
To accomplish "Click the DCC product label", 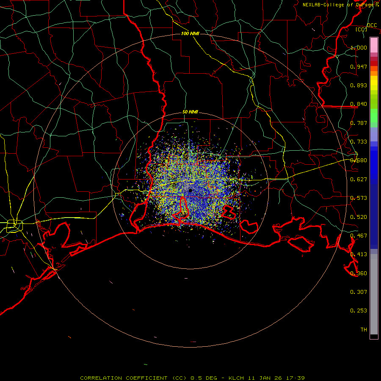I will coord(372,25).
